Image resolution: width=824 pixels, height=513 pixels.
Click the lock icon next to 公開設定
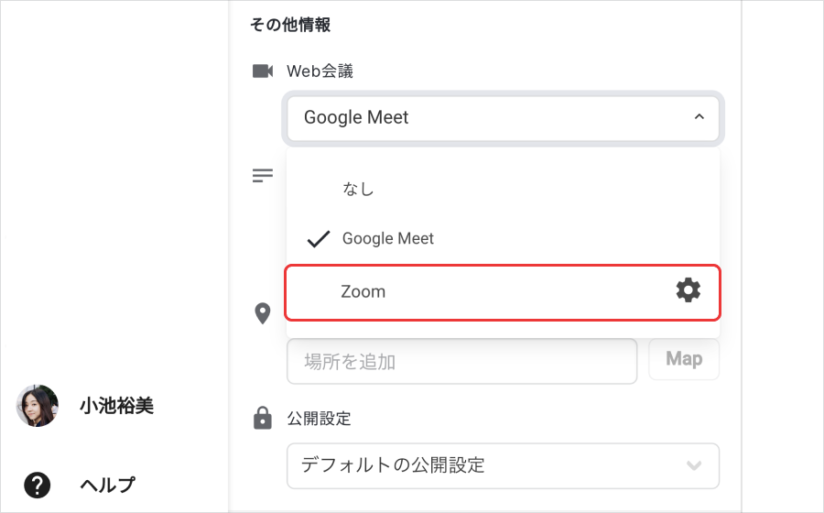(263, 418)
